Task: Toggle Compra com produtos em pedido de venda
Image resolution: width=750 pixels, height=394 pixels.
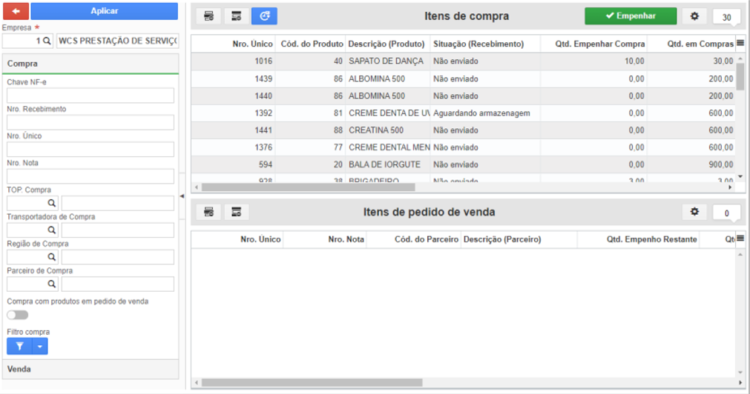Action: coord(18,315)
